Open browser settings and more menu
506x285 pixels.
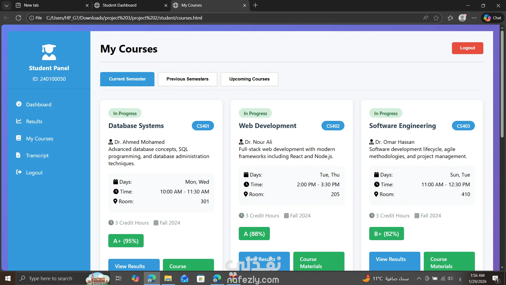point(474,18)
